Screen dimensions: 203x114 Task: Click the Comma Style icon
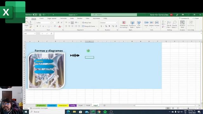(109, 26)
